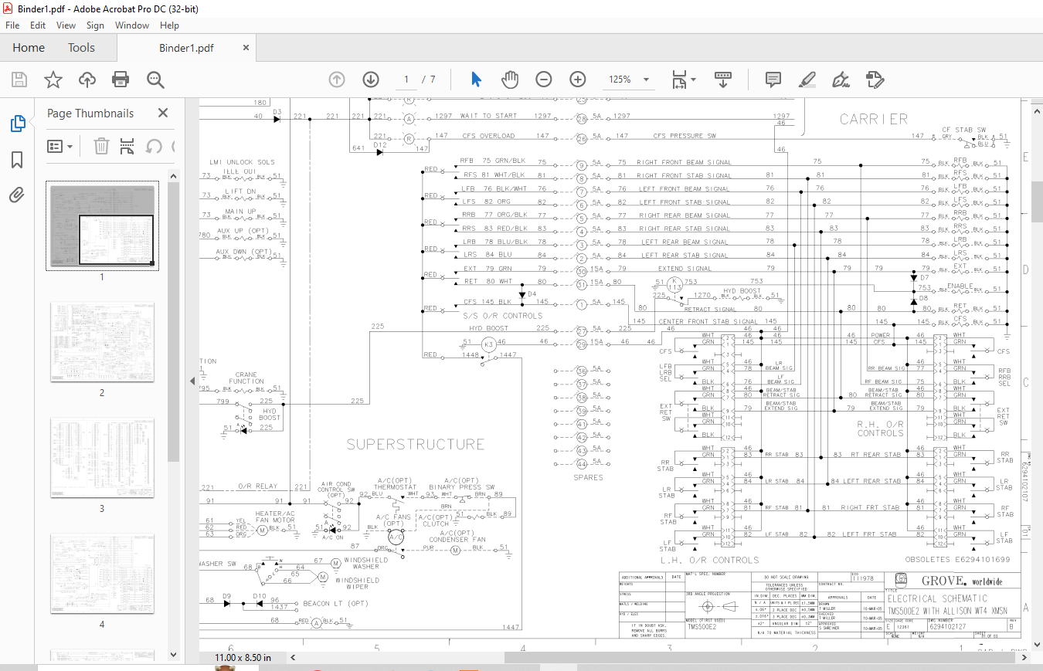Open the Edit menu
The image size is (1043, 671).
click(38, 25)
